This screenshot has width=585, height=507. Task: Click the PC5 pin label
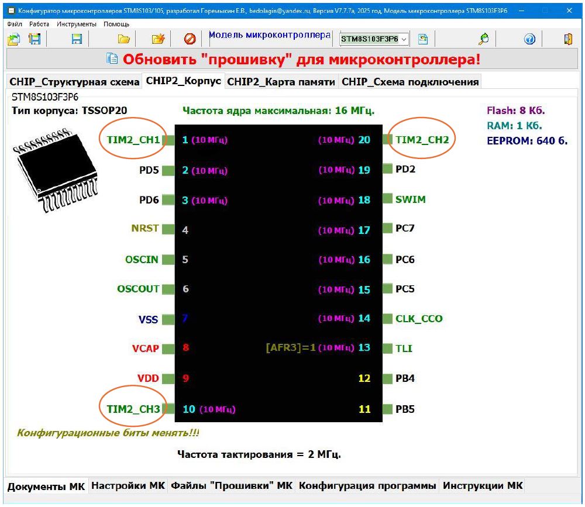tap(405, 289)
